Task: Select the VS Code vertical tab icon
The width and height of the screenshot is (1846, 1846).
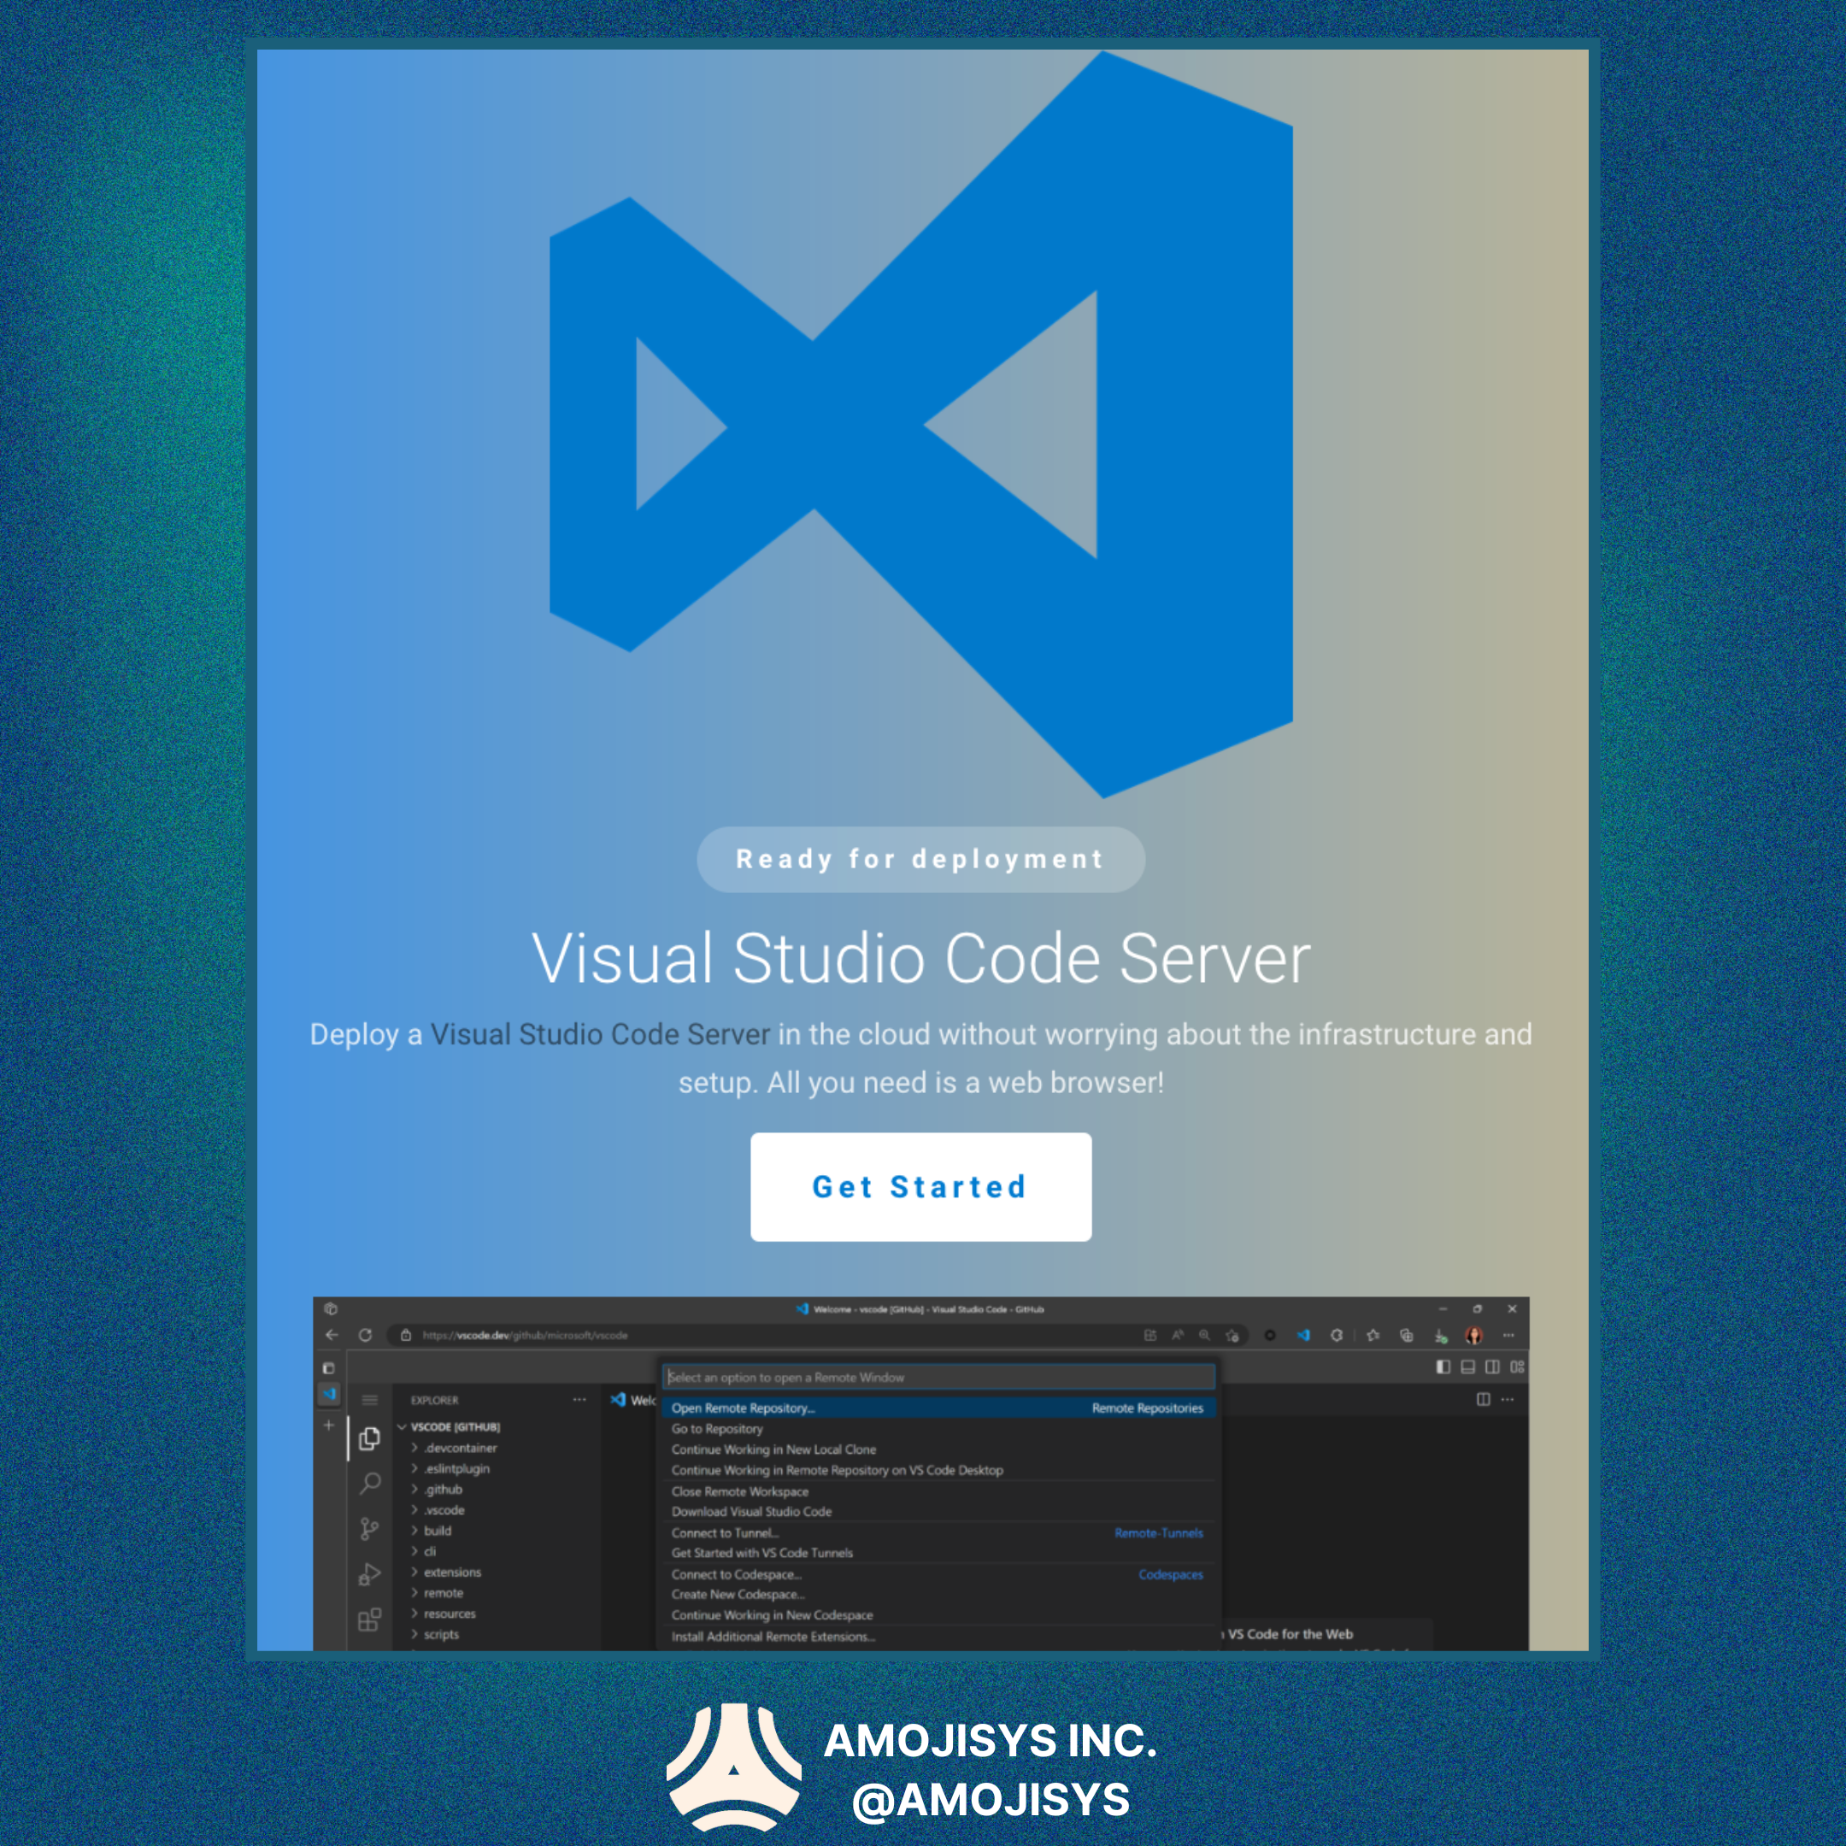Action: (329, 1394)
